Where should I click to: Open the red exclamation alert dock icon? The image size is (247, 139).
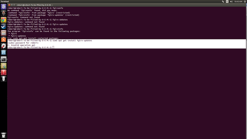coord(3,72)
